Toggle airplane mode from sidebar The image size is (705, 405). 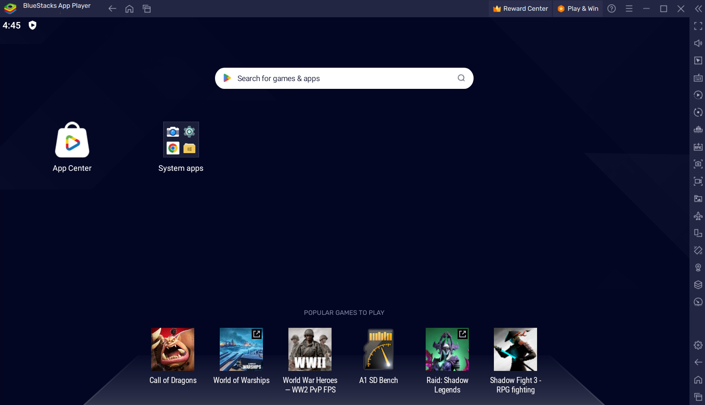(698, 216)
